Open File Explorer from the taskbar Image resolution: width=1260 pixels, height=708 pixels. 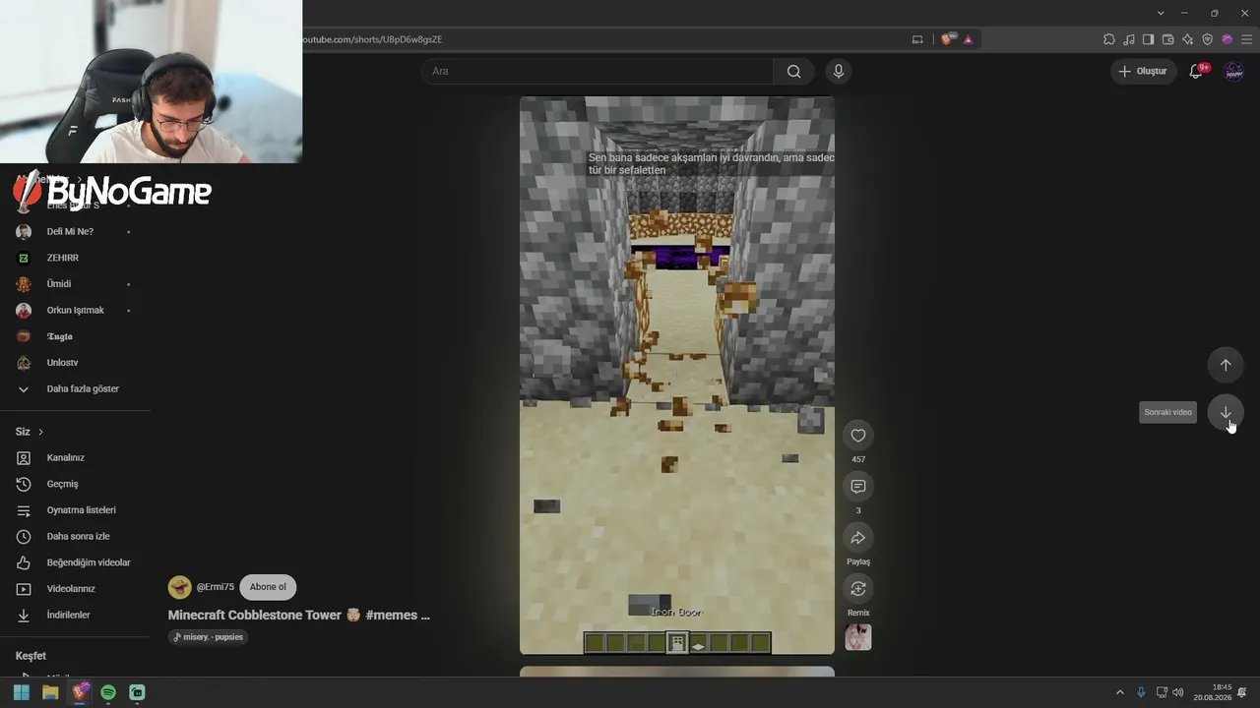[x=50, y=692]
